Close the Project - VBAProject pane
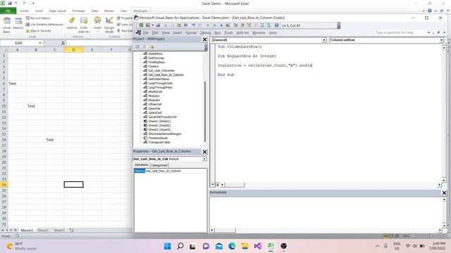Screen dimensions: 451x253 [x=204, y=39]
